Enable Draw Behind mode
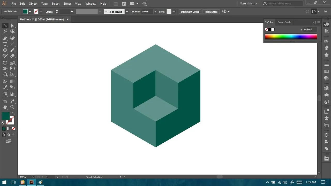The height and width of the screenshot is (186, 331). coord(9,135)
